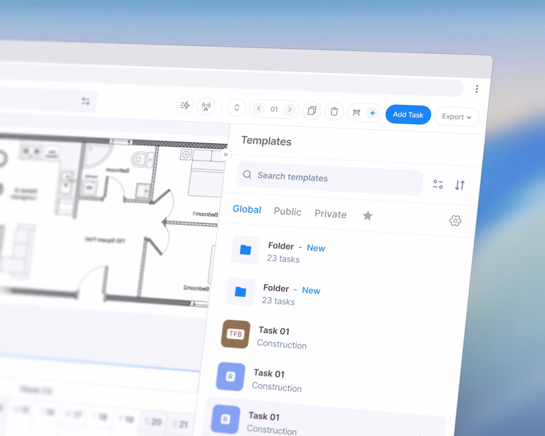
Task: Switch to the Private tab
Action: (x=330, y=214)
